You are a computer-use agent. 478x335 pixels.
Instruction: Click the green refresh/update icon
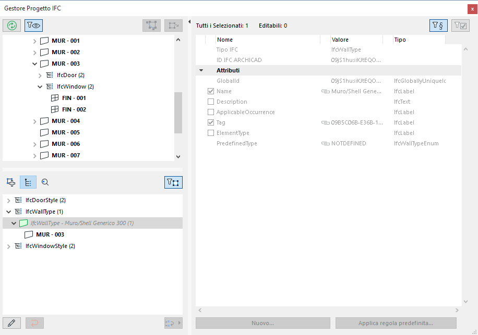coord(12,26)
